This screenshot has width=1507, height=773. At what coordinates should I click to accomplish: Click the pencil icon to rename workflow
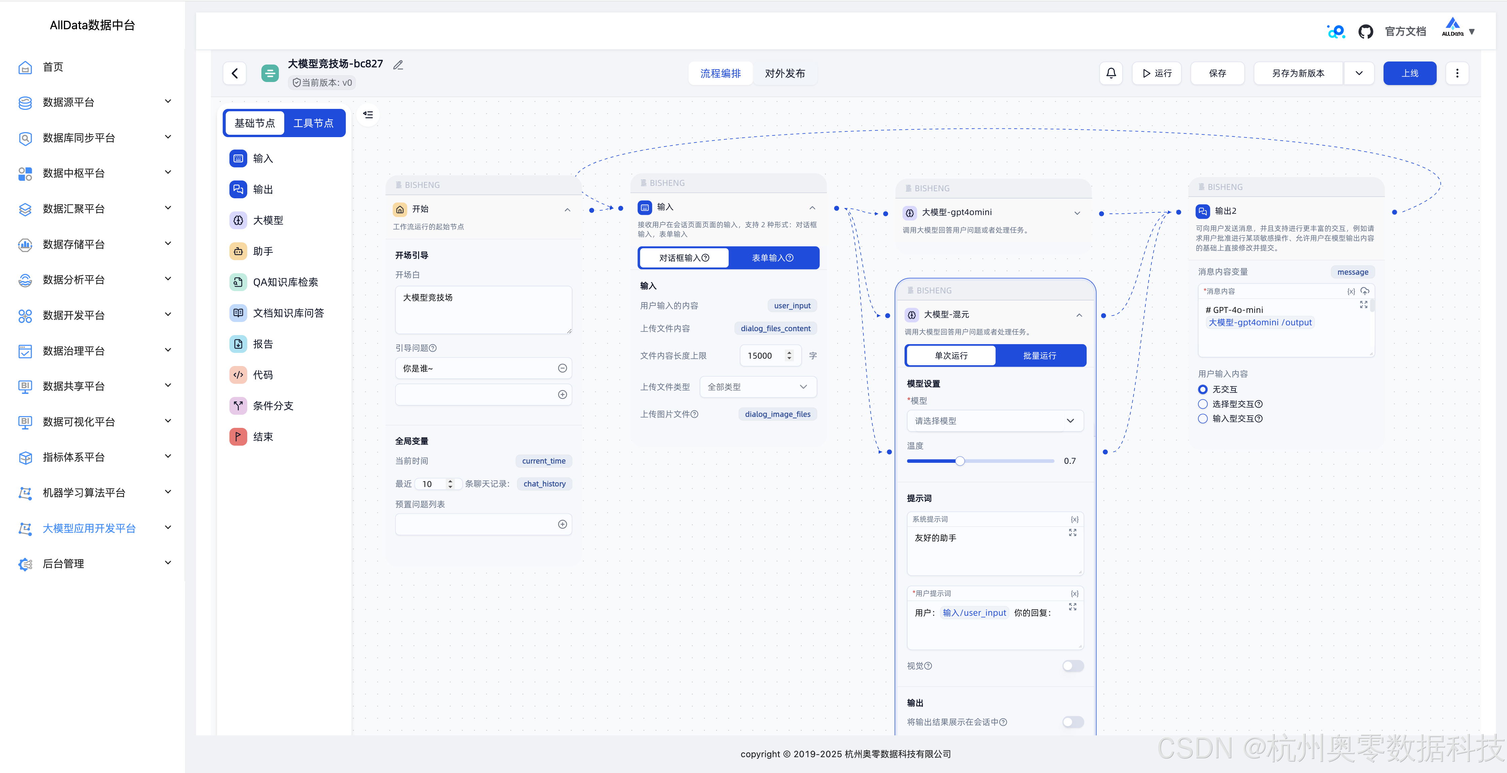[398, 65]
